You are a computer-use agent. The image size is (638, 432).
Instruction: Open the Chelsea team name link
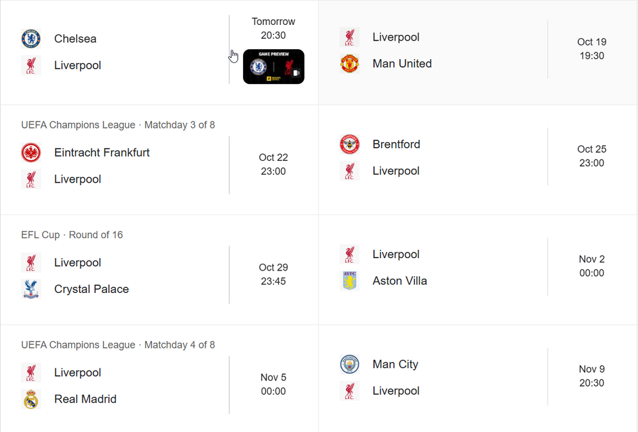point(75,39)
